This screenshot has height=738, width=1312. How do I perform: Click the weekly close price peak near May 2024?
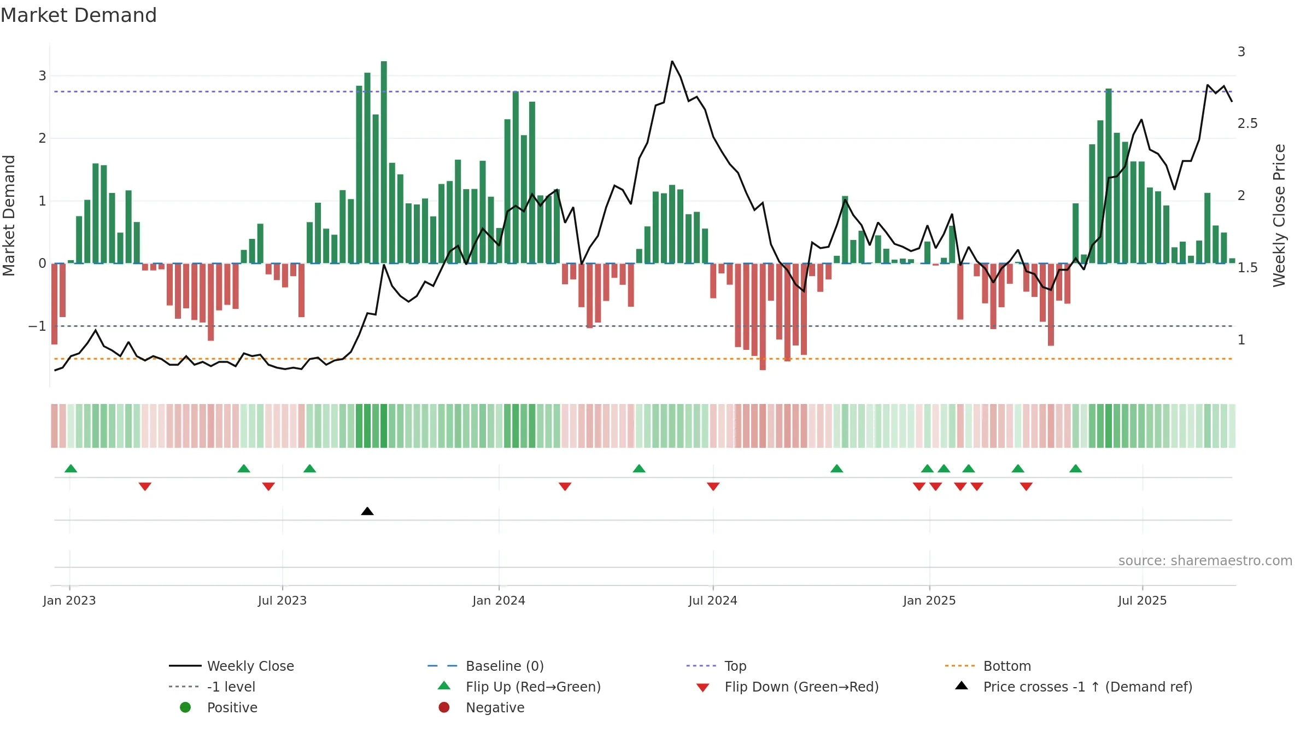click(672, 61)
